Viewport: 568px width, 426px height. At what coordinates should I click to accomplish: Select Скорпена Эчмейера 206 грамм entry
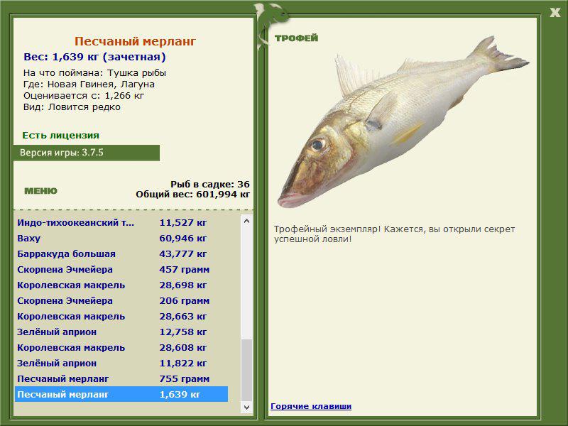tap(121, 300)
